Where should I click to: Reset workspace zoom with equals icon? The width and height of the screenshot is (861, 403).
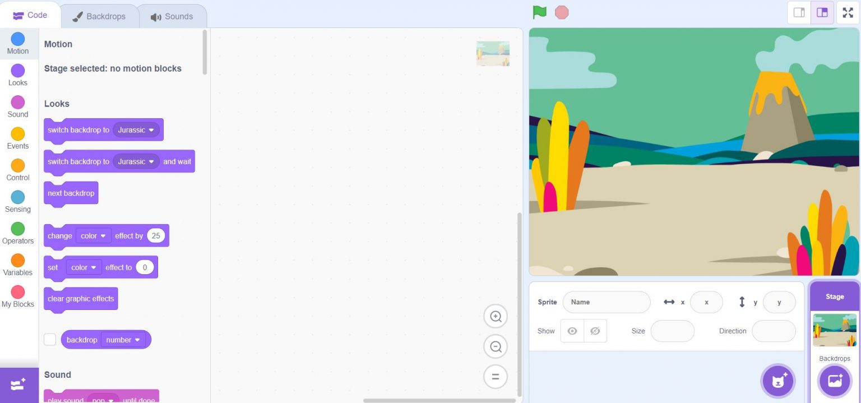point(495,377)
